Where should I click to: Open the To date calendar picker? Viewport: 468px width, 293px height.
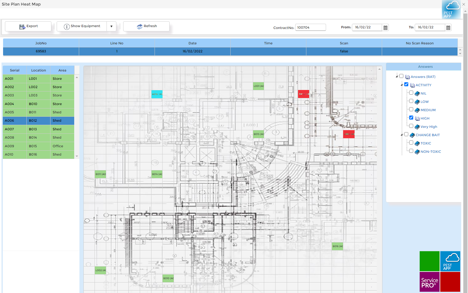pos(448,28)
